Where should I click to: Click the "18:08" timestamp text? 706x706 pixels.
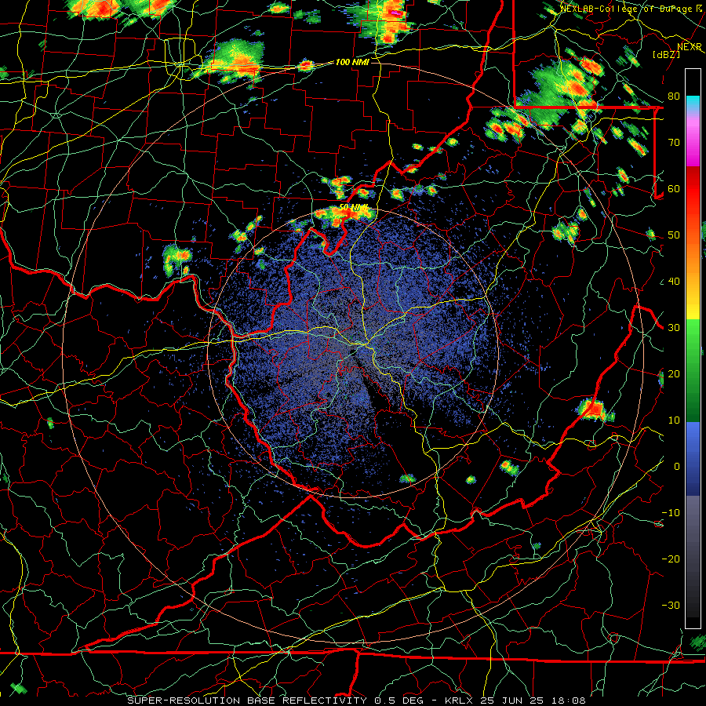pos(568,701)
